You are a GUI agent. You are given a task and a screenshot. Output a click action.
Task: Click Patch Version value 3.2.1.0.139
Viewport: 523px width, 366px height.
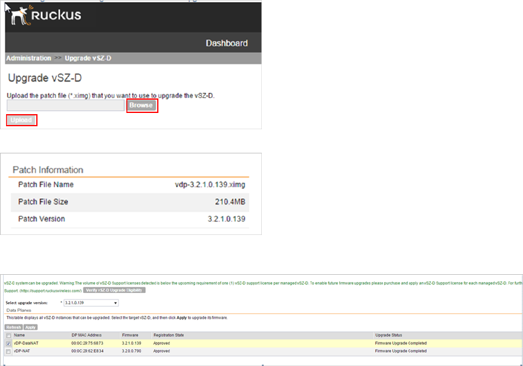227,219
